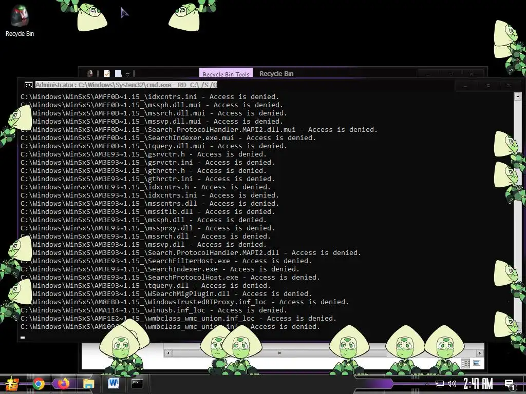Click the AM3E93 line with gsrvctr.h
Image resolution: width=526 pixels, height=394 pixels.
[144, 154]
